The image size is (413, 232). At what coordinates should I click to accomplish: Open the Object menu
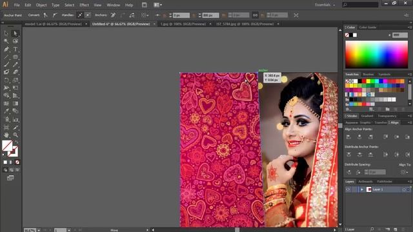point(41,5)
